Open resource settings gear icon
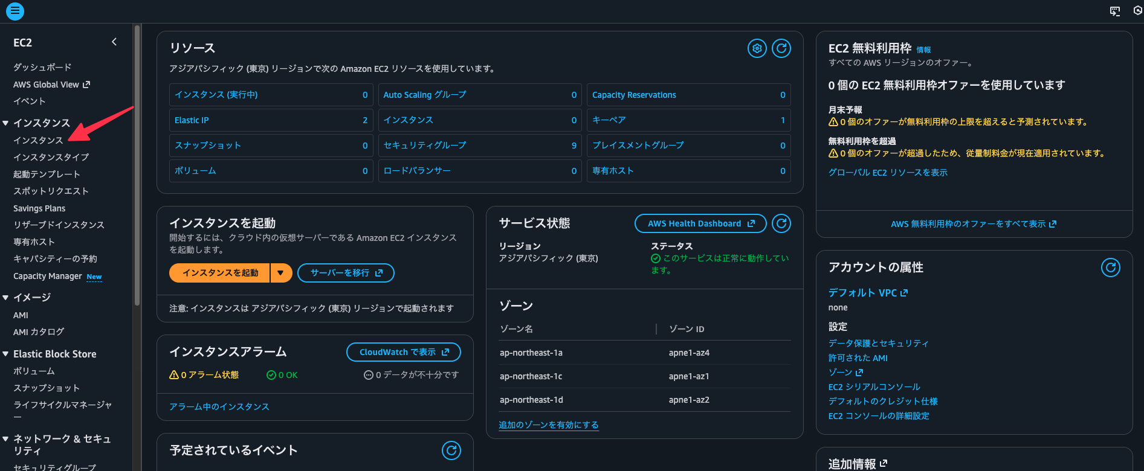This screenshot has height=471, width=1144. click(x=757, y=48)
